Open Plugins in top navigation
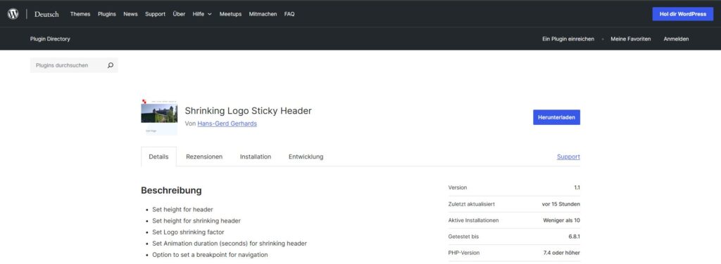 (107, 14)
